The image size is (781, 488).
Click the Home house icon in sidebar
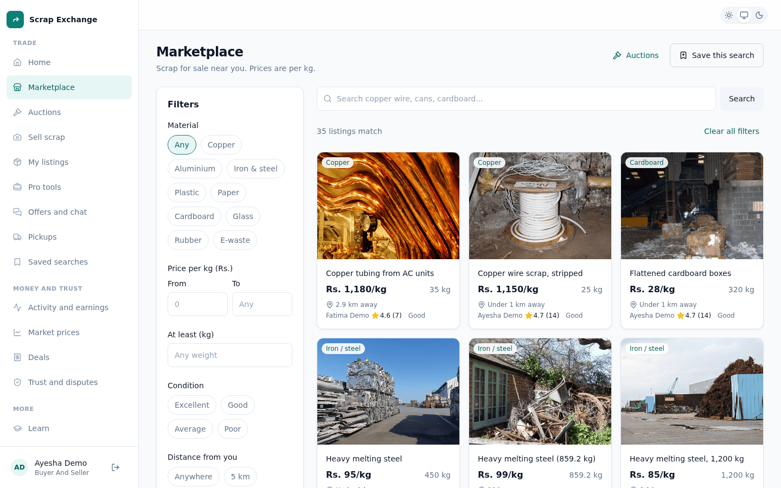(x=17, y=62)
